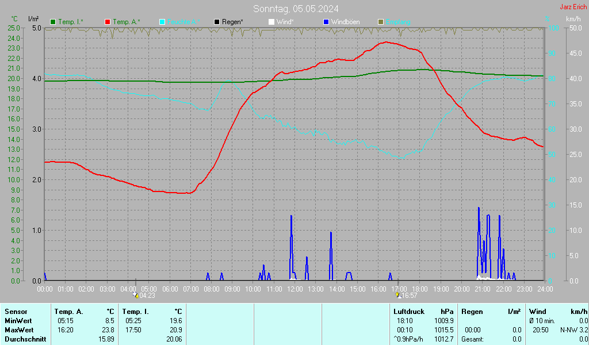Screen dimensions: 589x345
Task: Select the green Temp. I. legend swatch
Action: pyautogui.click(x=53, y=22)
